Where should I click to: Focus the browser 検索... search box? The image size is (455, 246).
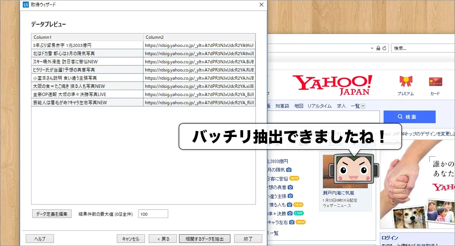tap(423, 48)
